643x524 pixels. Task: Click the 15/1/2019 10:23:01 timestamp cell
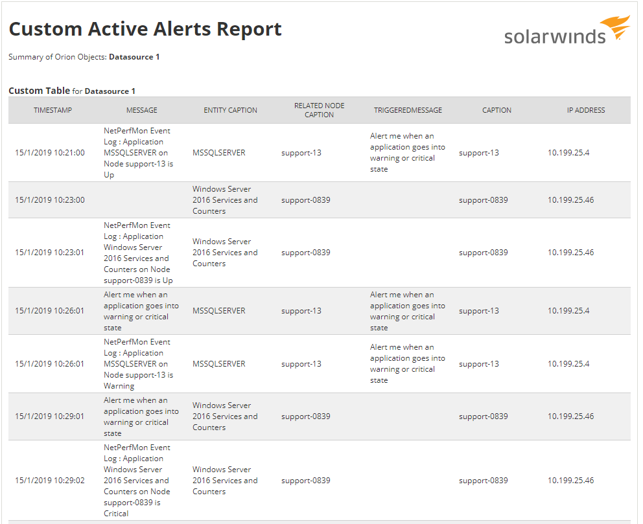(x=50, y=253)
